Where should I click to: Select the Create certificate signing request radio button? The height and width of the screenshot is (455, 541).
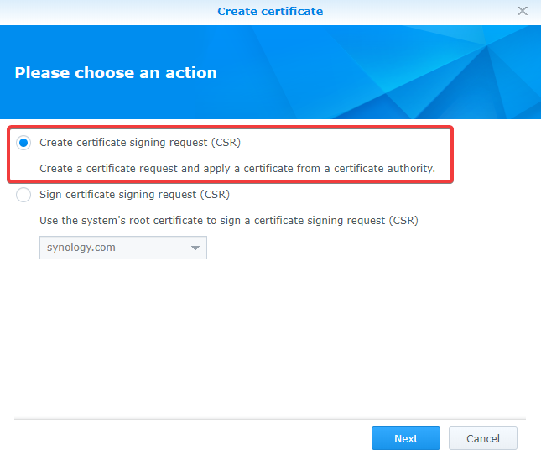pyautogui.click(x=23, y=143)
